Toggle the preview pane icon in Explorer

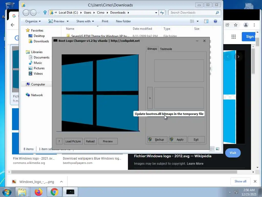(206, 21)
